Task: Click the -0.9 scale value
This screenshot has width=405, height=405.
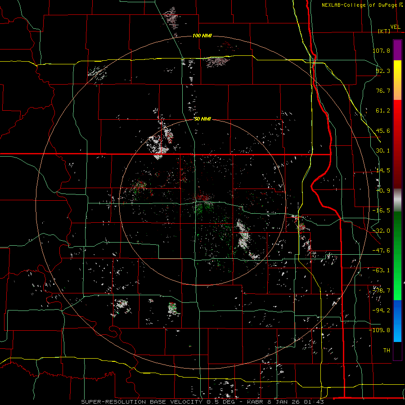Action: (383, 191)
